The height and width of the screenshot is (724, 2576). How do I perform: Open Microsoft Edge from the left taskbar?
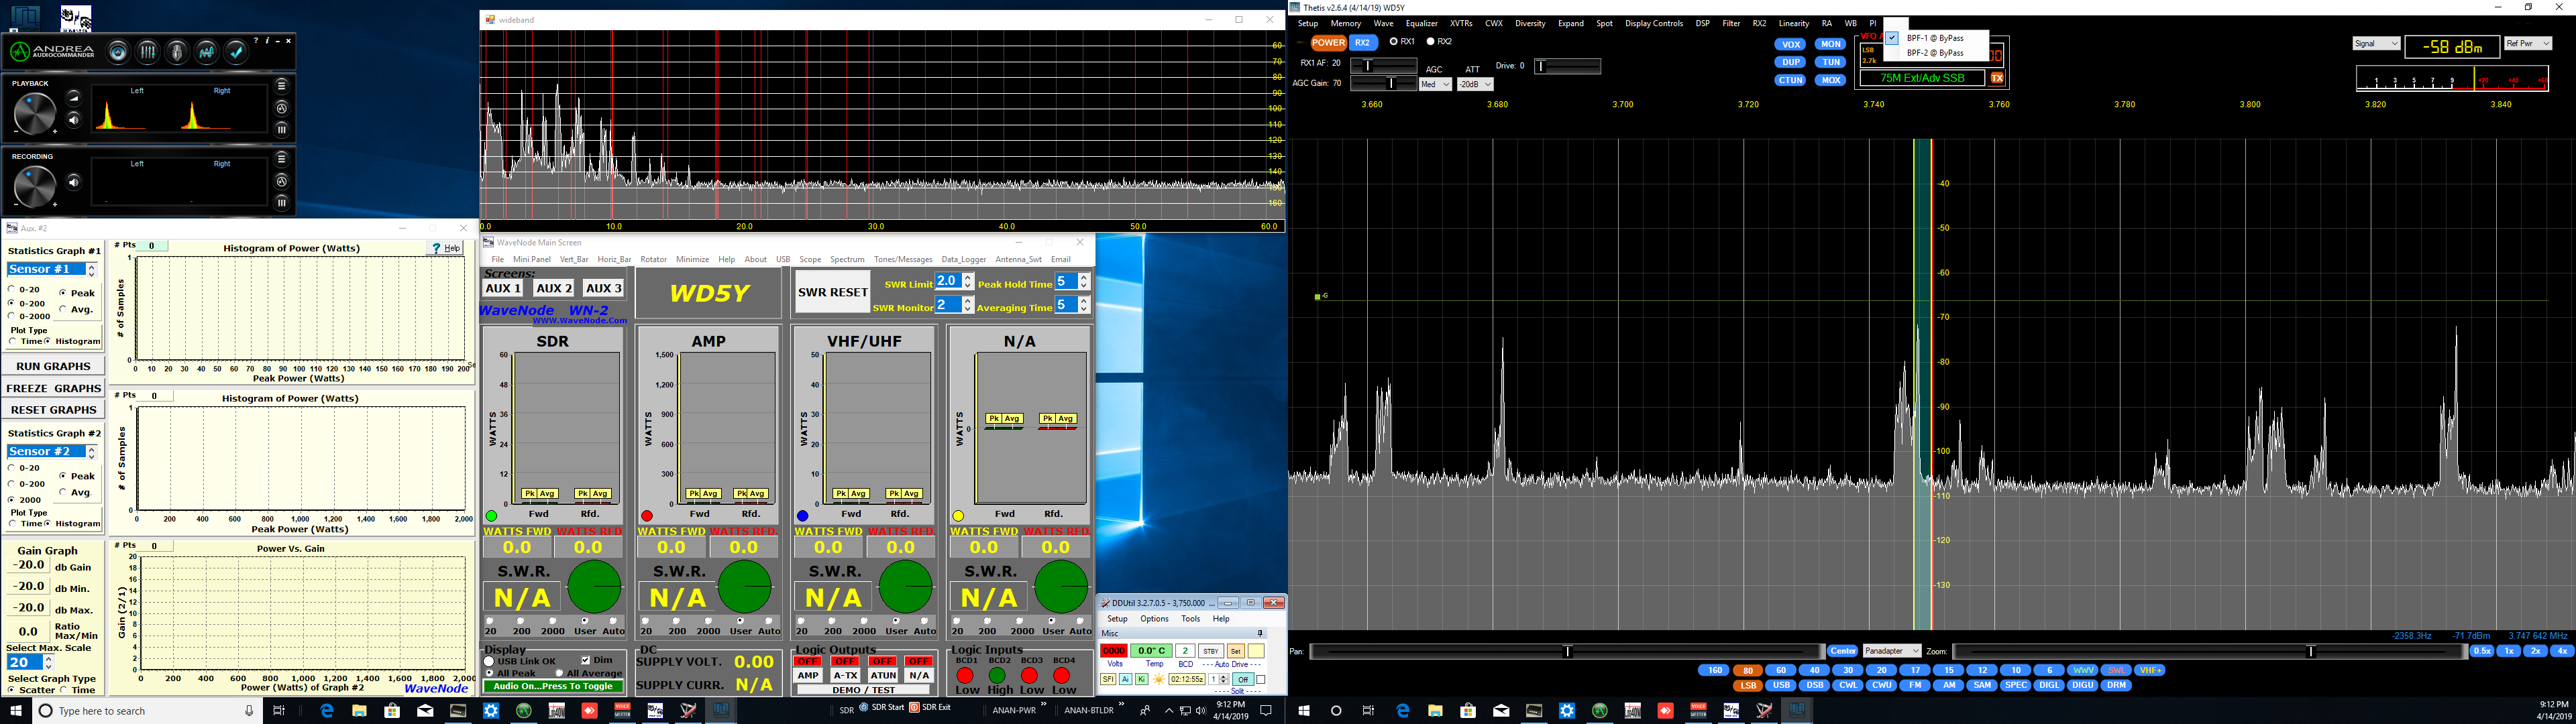pyautogui.click(x=327, y=711)
